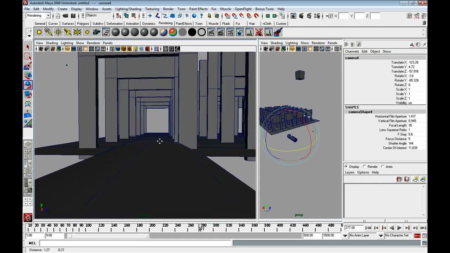450x253 pixels.
Task: Switch to single perspective view layout
Action: point(28,144)
